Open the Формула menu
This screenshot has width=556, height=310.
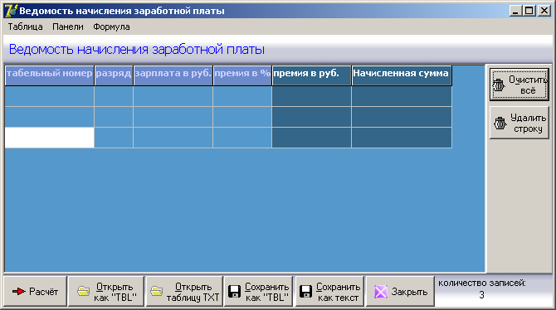tap(111, 27)
